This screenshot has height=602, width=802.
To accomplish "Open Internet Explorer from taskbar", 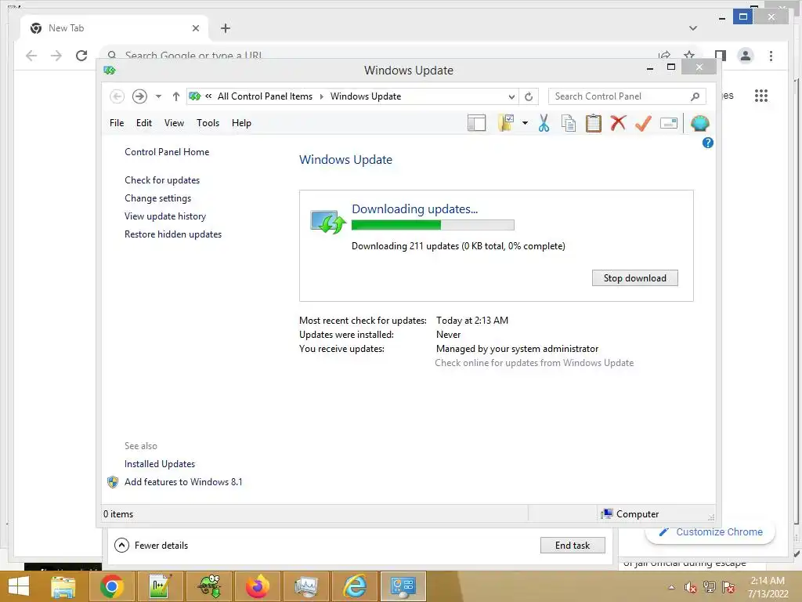I will [x=355, y=586].
